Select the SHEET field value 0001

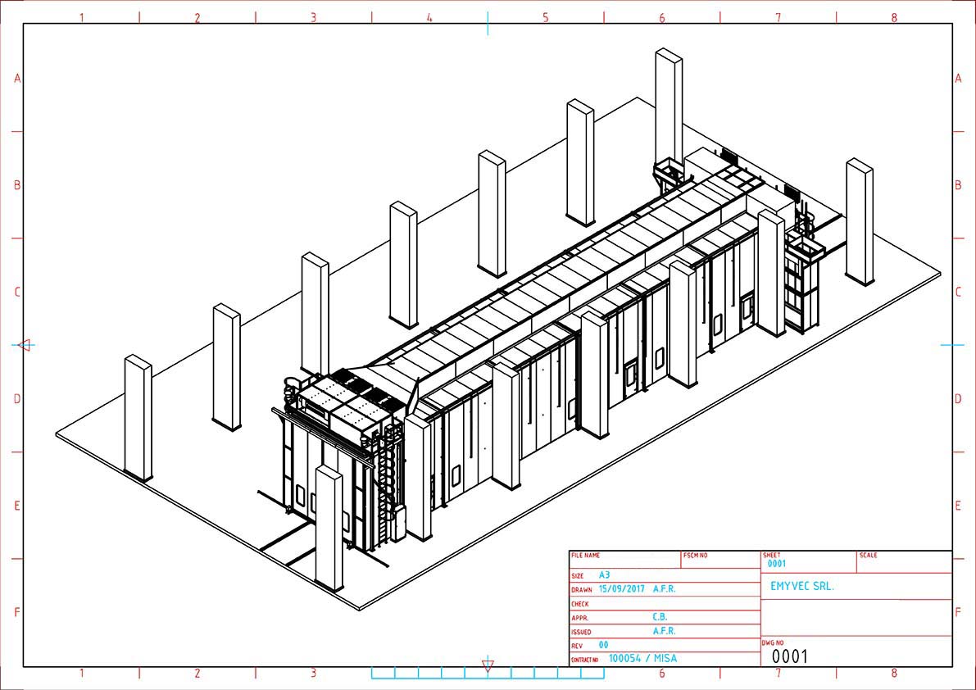tap(776, 564)
